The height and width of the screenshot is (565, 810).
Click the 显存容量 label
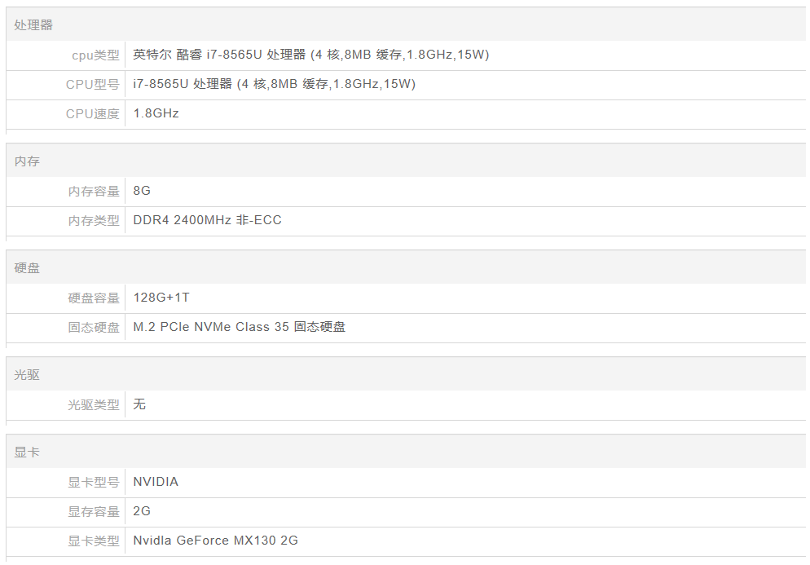93,512
